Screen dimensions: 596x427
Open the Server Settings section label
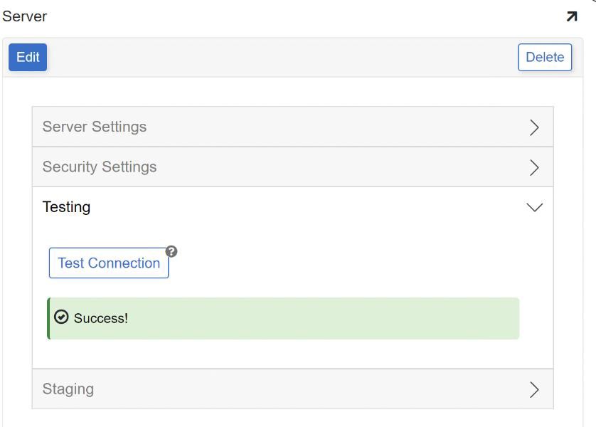95,127
